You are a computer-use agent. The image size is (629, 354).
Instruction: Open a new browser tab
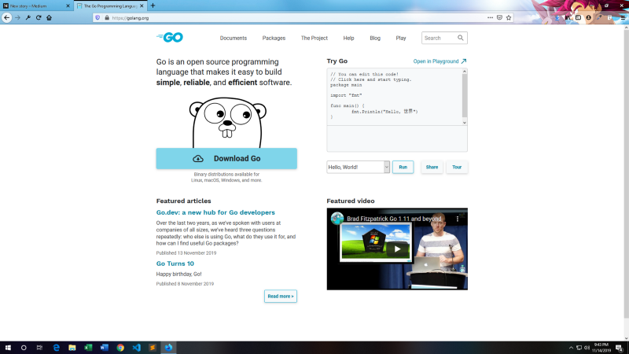[153, 6]
